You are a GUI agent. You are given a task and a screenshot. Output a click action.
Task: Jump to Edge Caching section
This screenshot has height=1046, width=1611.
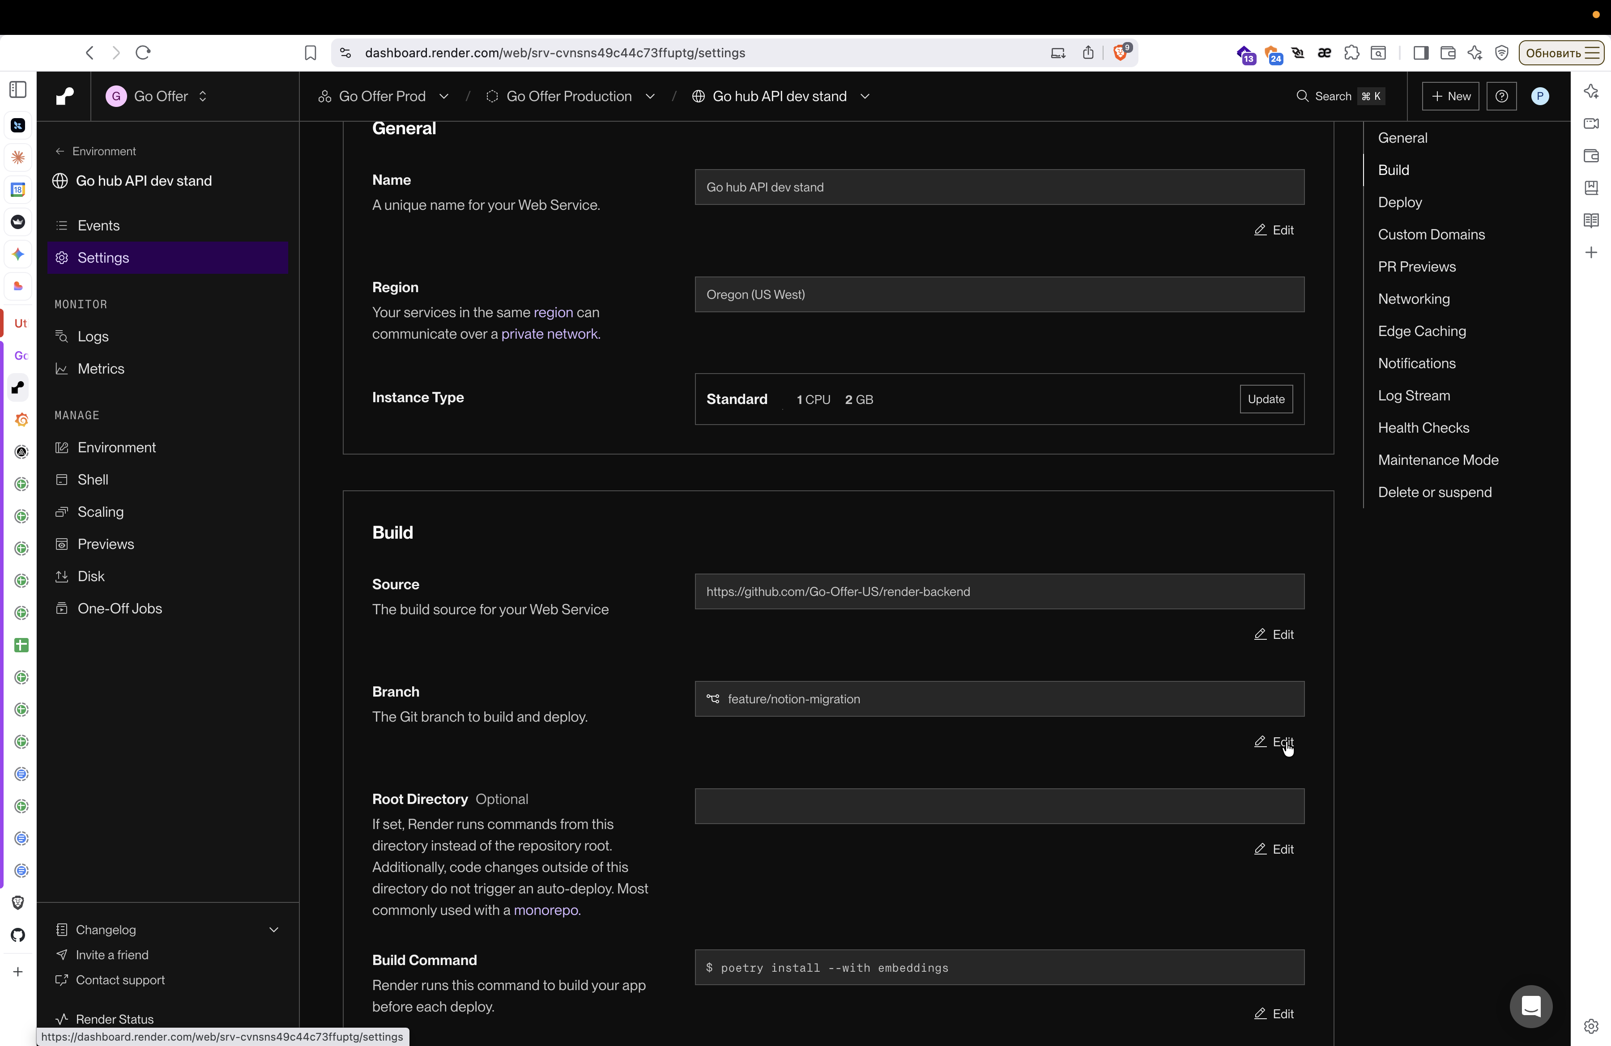(1421, 331)
